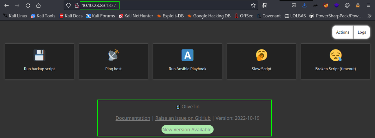Open the Kali Docs bookmark
This screenshot has height=138, width=375.
[x=71, y=16]
